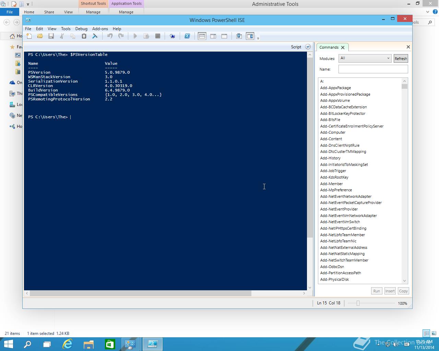The width and height of the screenshot is (439, 351).
Task: Click the Paste clipboard icon
Action: pos(84,36)
